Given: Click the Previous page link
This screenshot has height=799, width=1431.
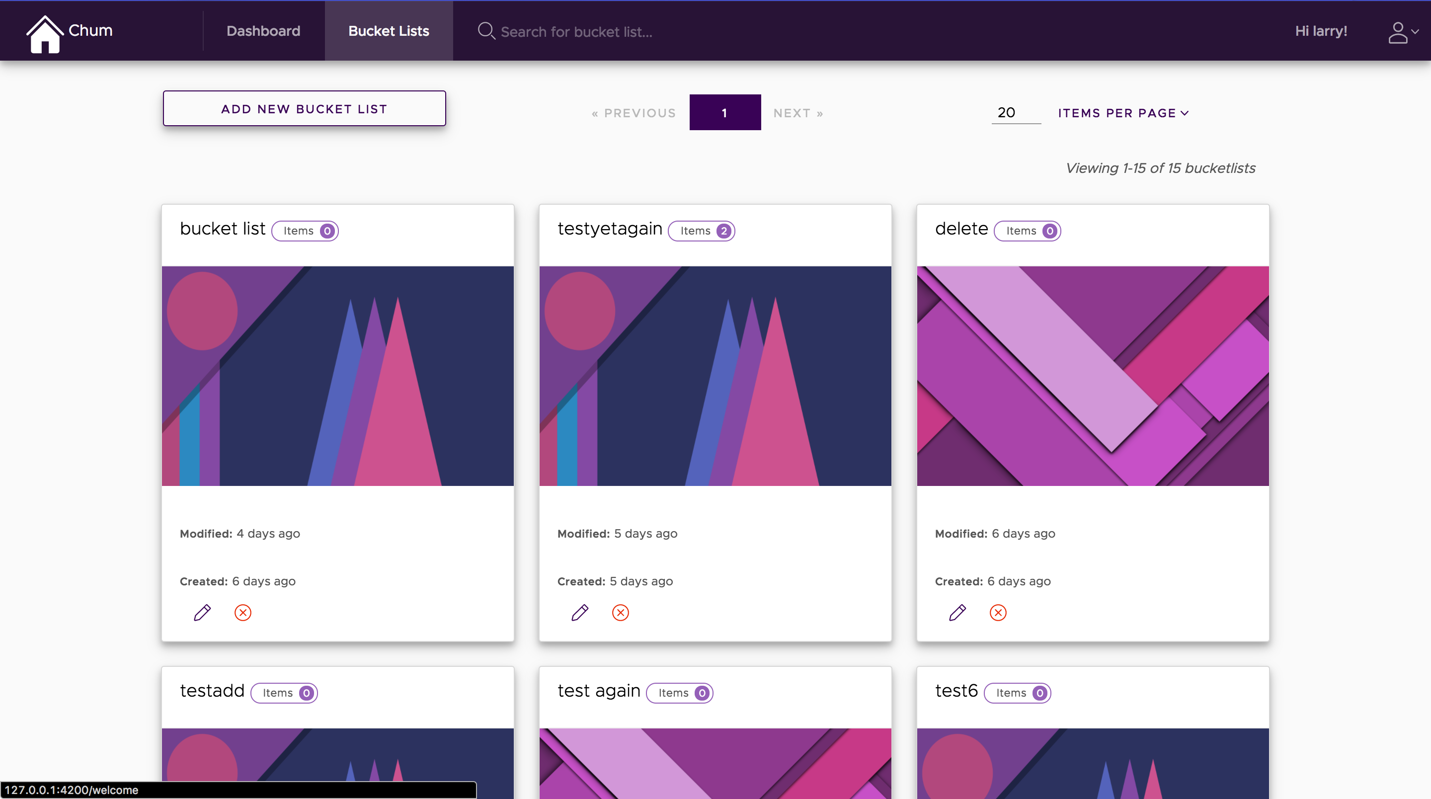Looking at the screenshot, I should [634, 113].
